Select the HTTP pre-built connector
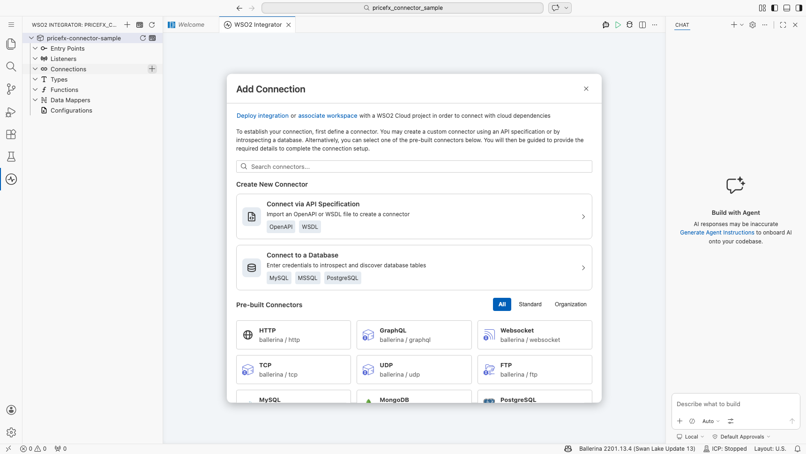This screenshot has height=454, width=806. tap(293, 335)
